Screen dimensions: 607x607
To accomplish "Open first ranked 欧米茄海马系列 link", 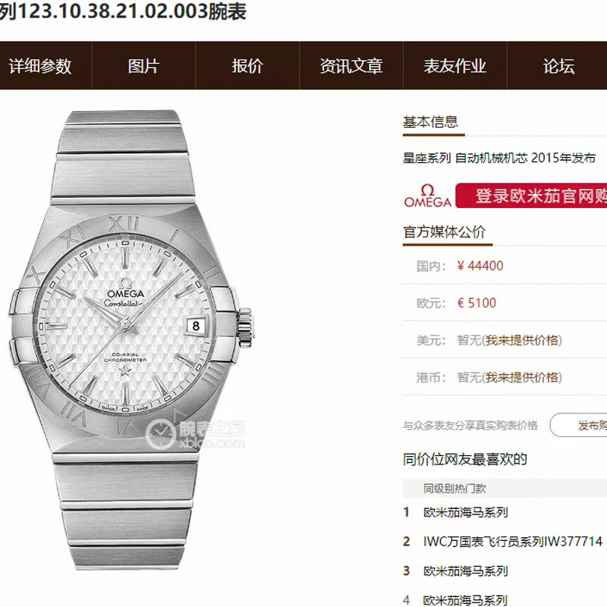I will point(465,512).
